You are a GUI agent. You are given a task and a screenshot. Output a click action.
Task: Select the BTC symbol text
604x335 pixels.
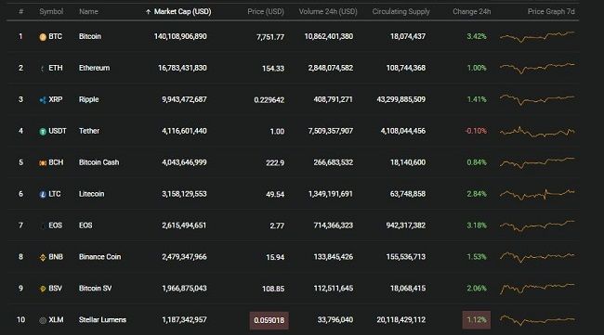point(55,36)
